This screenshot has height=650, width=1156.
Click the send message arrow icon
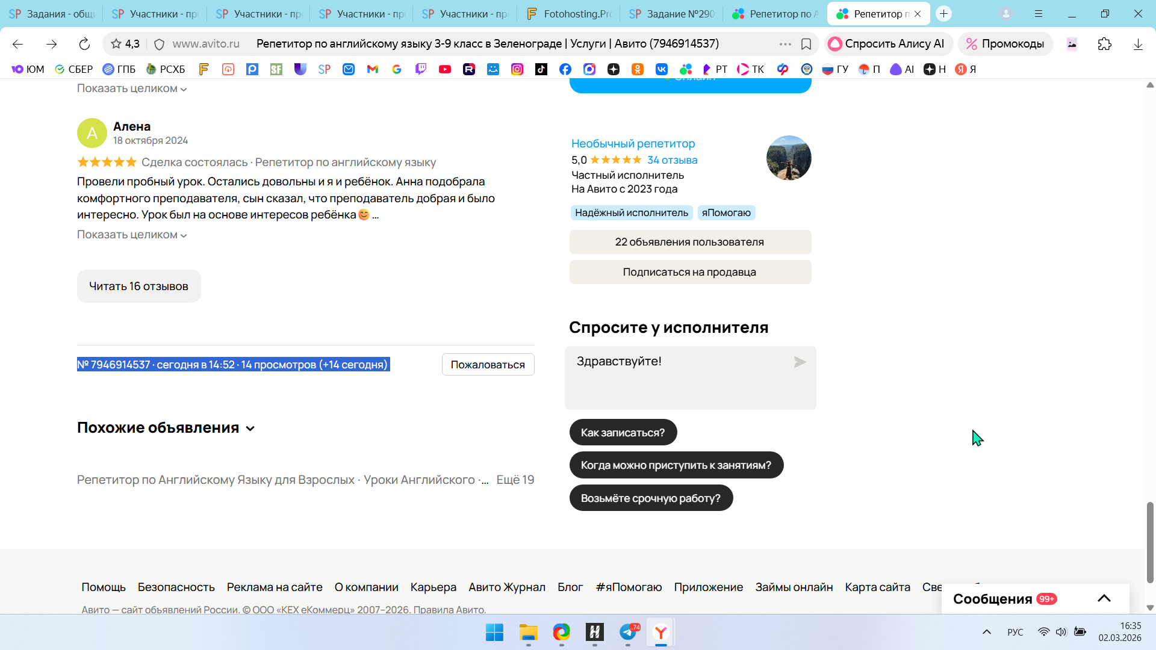point(800,362)
